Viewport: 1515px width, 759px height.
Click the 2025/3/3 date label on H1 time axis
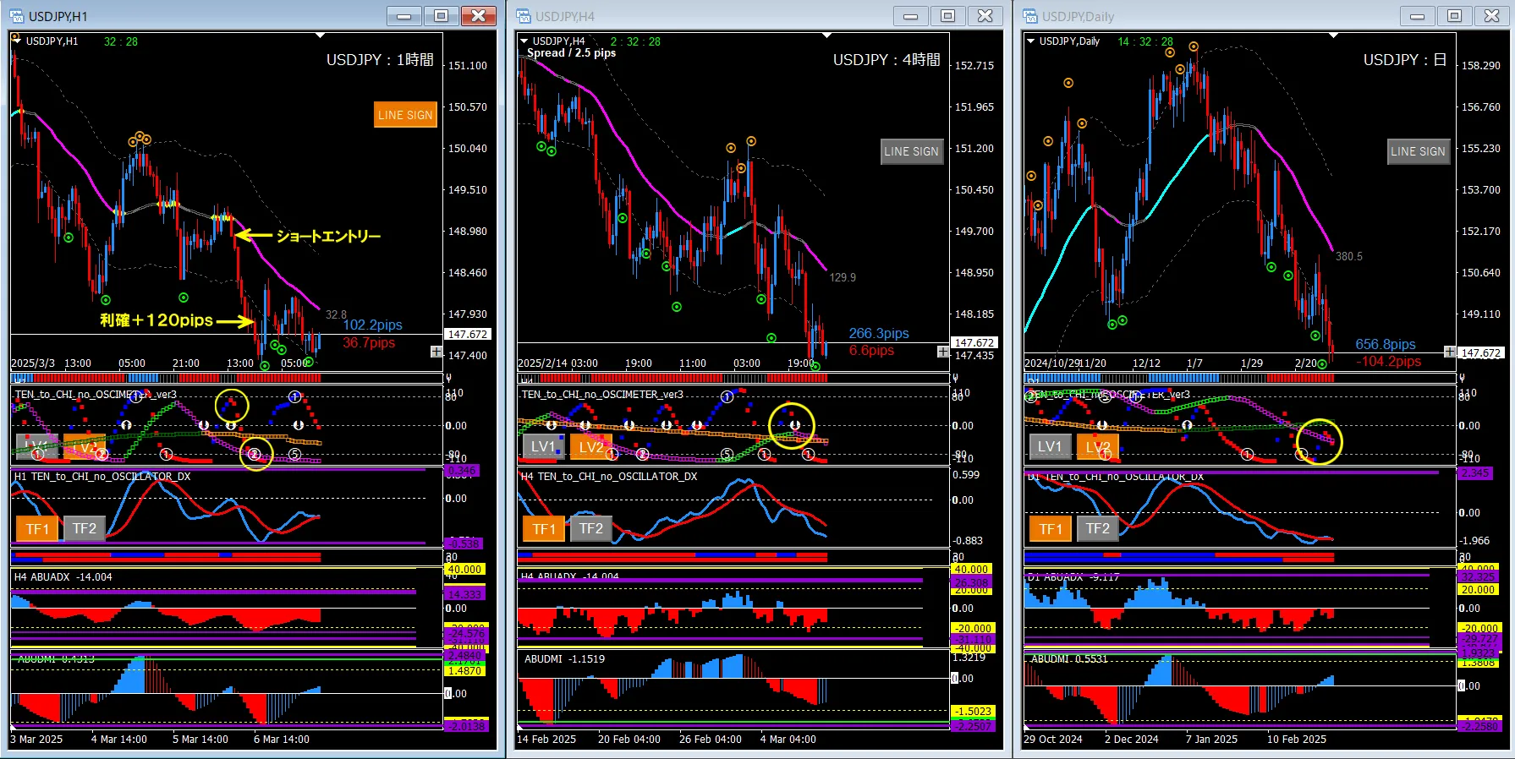tap(33, 363)
